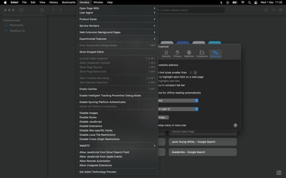Toggle Allow JavaScript from Apple Events
The height and width of the screenshot is (178, 286).
tap(117, 156)
